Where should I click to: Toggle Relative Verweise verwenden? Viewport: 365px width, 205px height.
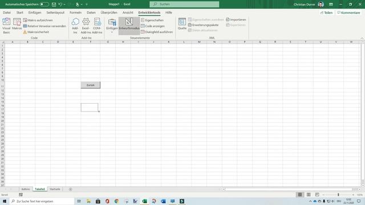pos(44,26)
